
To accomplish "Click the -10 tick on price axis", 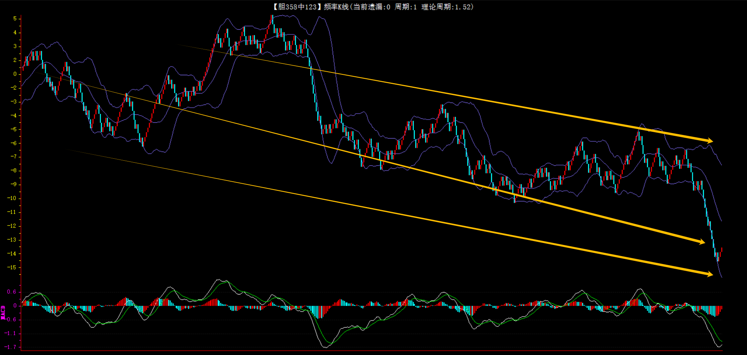I will [x=12, y=198].
